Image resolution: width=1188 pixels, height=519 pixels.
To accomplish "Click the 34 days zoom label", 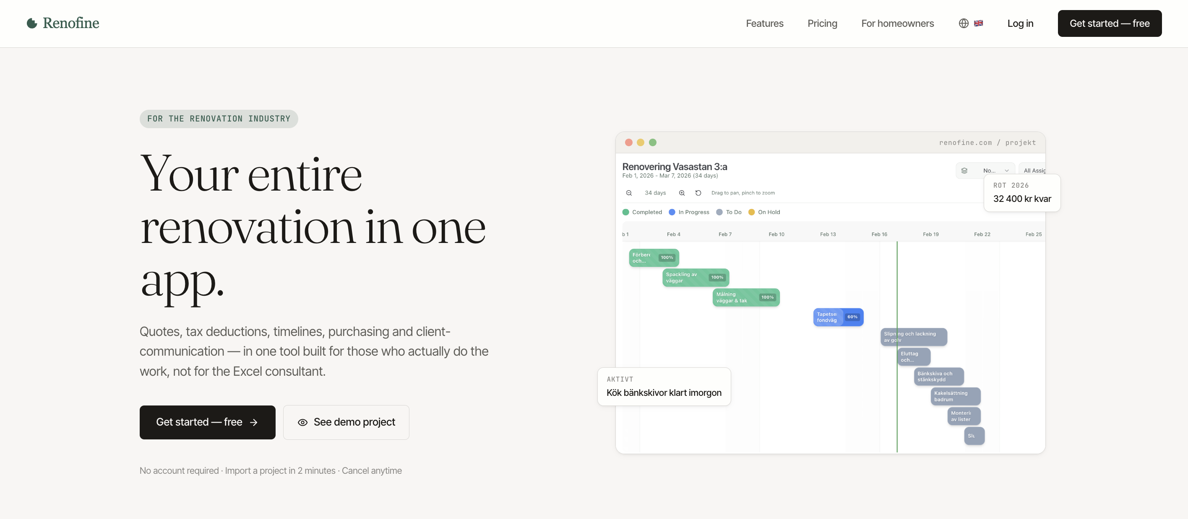I will pyautogui.click(x=655, y=193).
